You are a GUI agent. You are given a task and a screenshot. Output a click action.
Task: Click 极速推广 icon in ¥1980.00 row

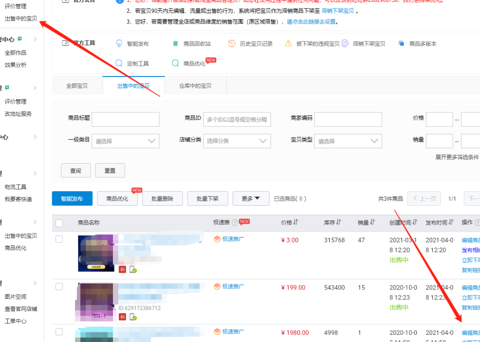coord(217,331)
